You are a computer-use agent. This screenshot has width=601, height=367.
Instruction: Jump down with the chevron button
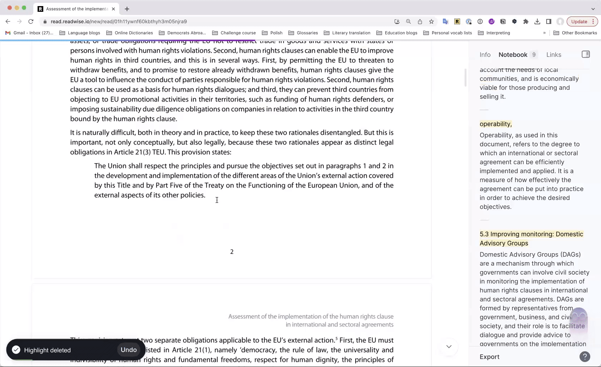coord(449,346)
